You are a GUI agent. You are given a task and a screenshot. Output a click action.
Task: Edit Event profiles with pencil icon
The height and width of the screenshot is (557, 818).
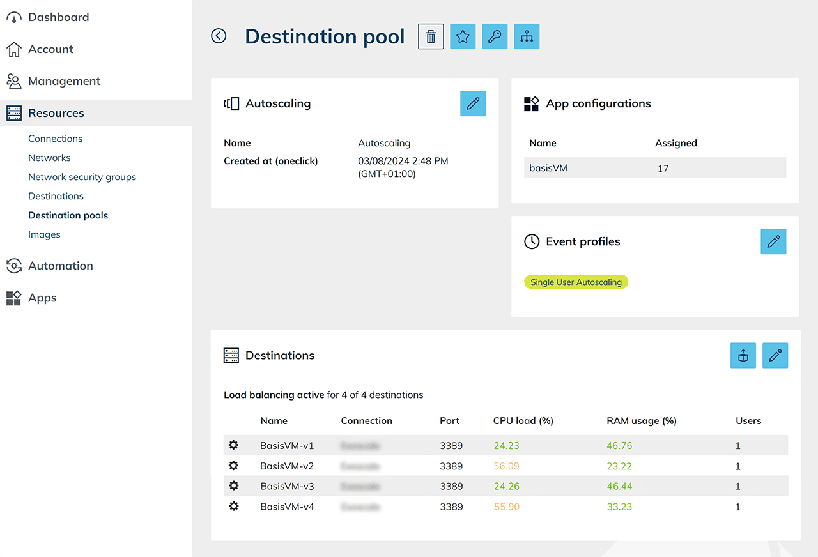(773, 241)
